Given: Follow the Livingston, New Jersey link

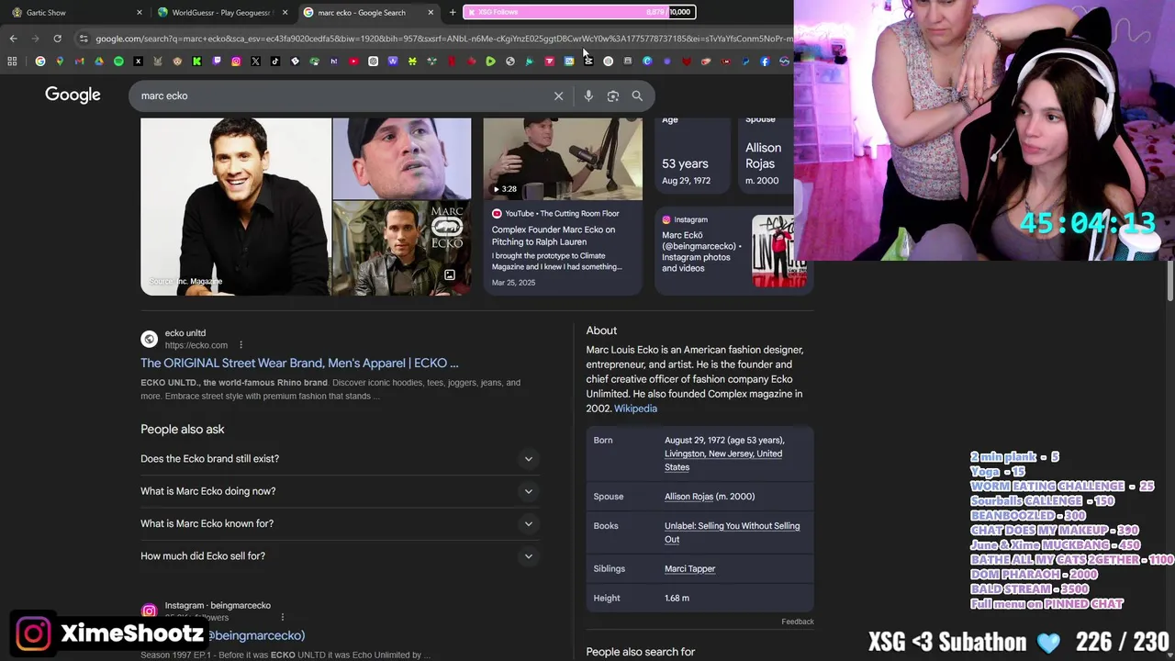Looking at the screenshot, I should click(x=723, y=460).
